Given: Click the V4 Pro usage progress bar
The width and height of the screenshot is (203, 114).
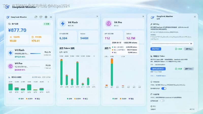Looking at the screenshot, I should [35, 67].
